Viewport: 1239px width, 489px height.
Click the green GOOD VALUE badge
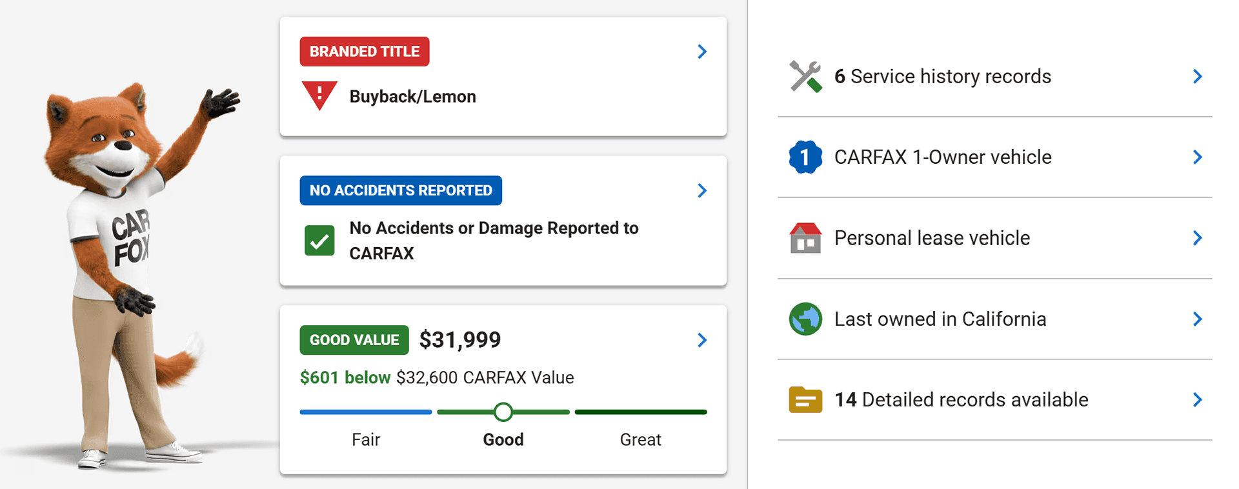pos(354,340)
